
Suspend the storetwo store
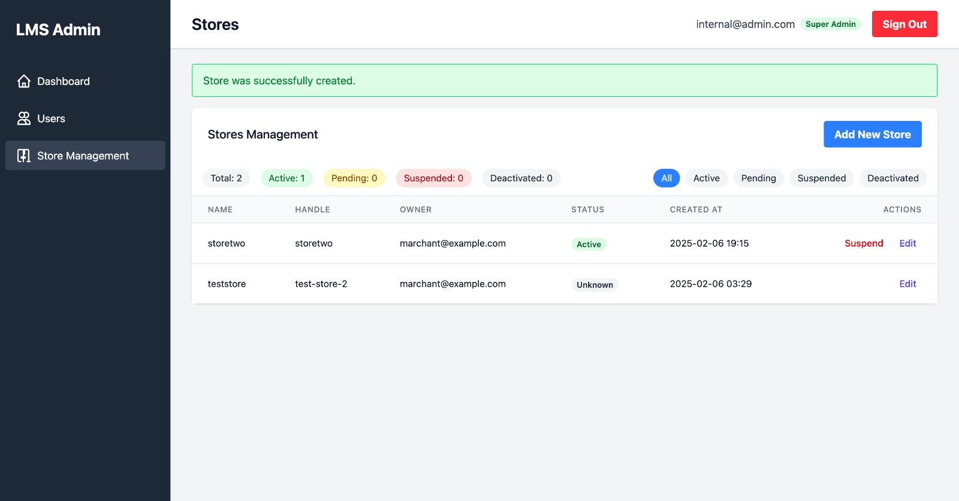864,243
